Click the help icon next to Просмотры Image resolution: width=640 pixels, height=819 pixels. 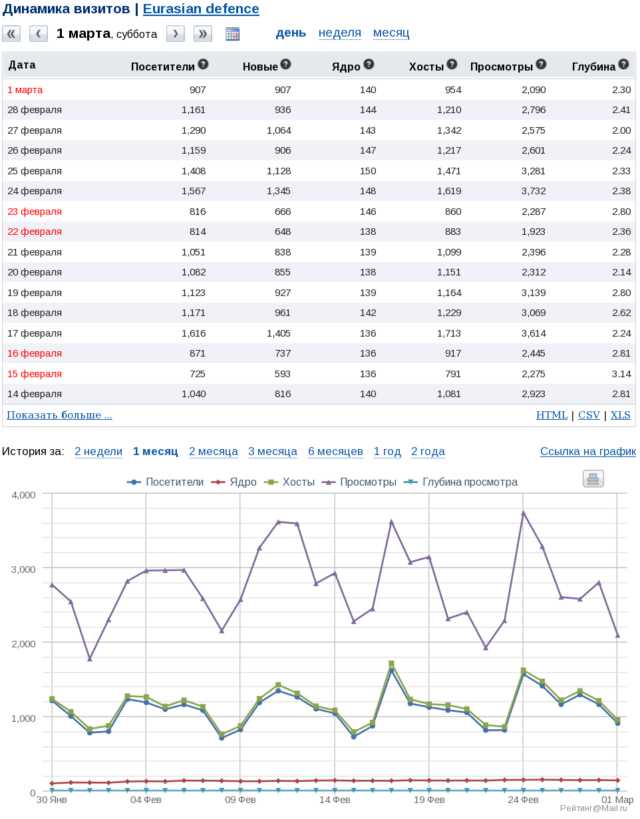[542, 65]
